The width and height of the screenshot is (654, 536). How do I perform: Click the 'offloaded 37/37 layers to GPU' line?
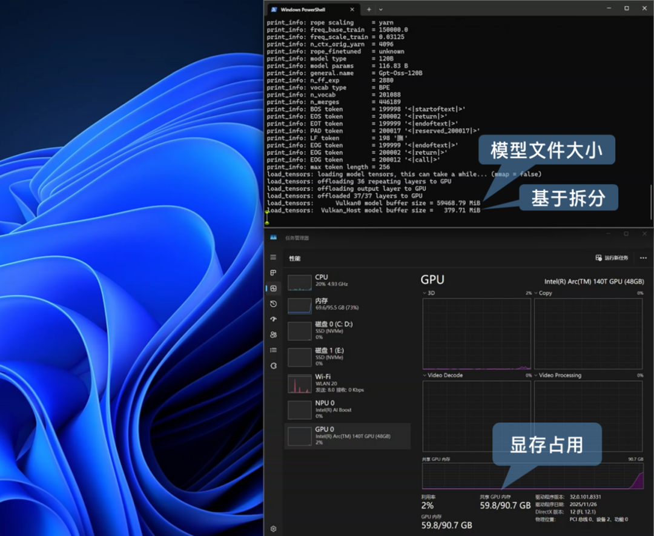point(345,196)
